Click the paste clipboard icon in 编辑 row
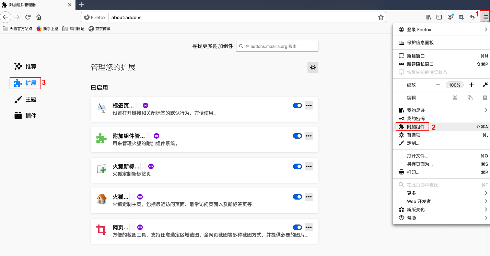The image size is (490, 256). [x=485, y=98]
